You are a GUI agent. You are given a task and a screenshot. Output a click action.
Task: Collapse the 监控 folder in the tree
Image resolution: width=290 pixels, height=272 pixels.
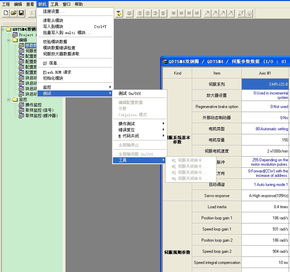9,100
